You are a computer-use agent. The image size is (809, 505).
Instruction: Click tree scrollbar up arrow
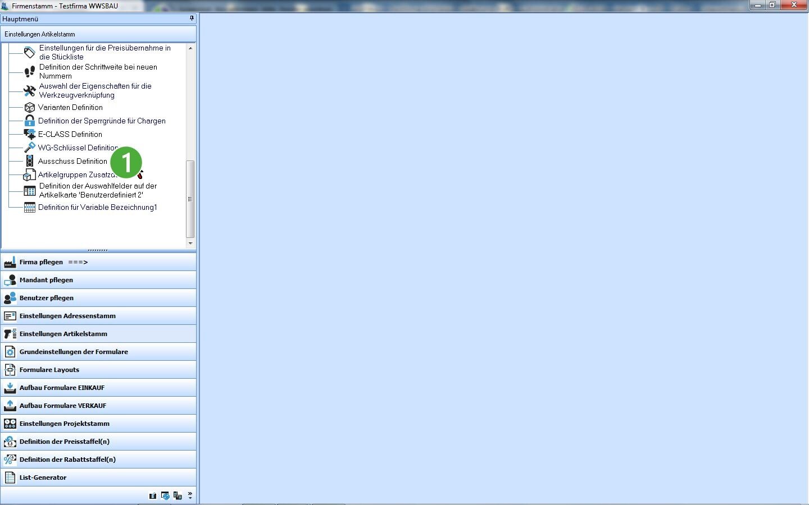pyautogui.click(x=190, y=48)
